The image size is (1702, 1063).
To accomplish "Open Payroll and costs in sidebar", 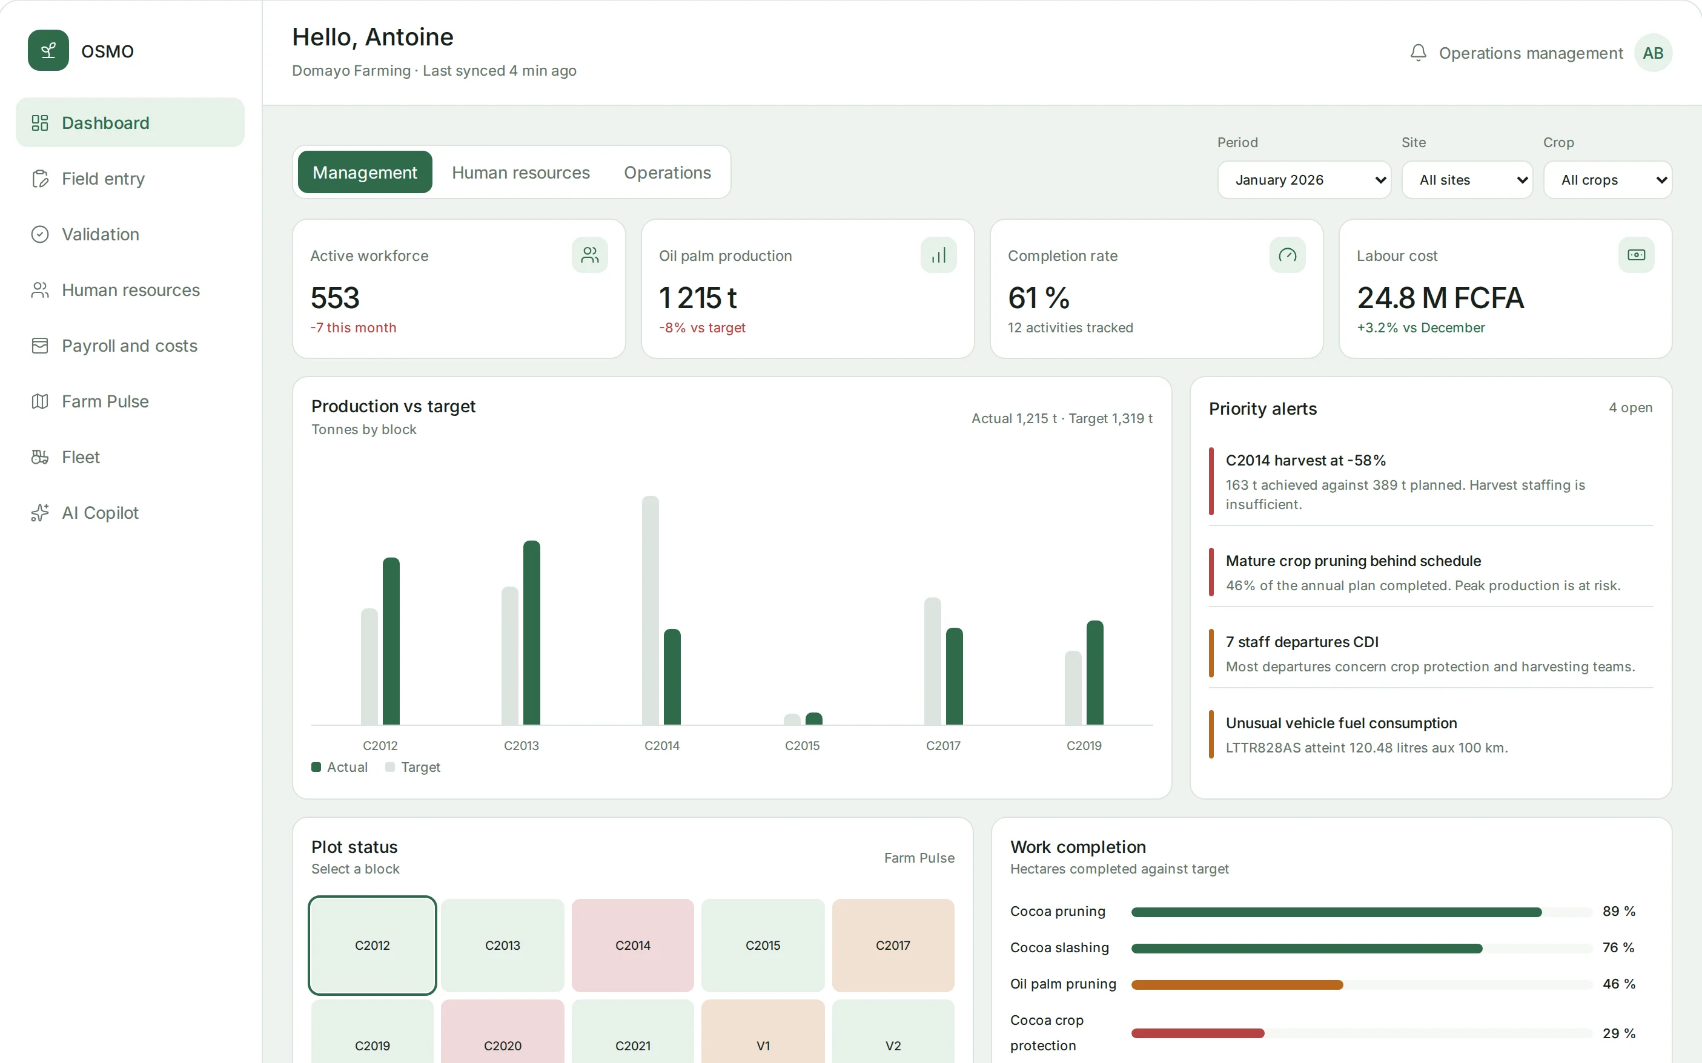I will pos(130,345).
